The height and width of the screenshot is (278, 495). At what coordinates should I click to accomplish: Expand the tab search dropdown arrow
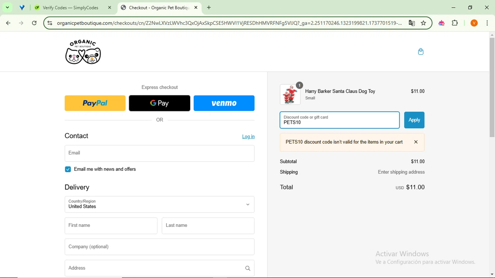pyautogui.click(x=7, y=8)
